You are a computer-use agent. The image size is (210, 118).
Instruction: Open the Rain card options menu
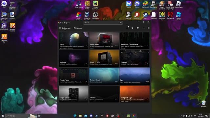coord(147,82)
